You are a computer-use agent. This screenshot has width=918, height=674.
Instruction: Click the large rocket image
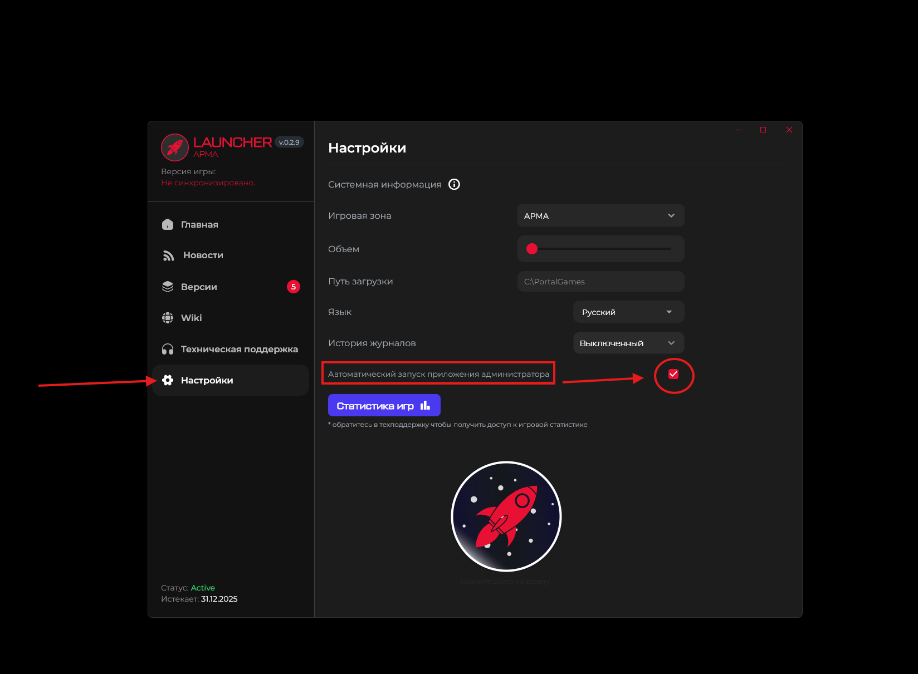coord(506,516)
